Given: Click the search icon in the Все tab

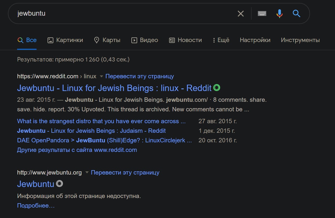Looking at the screenshot, I should pyautogui.click(x=20, y=40).
